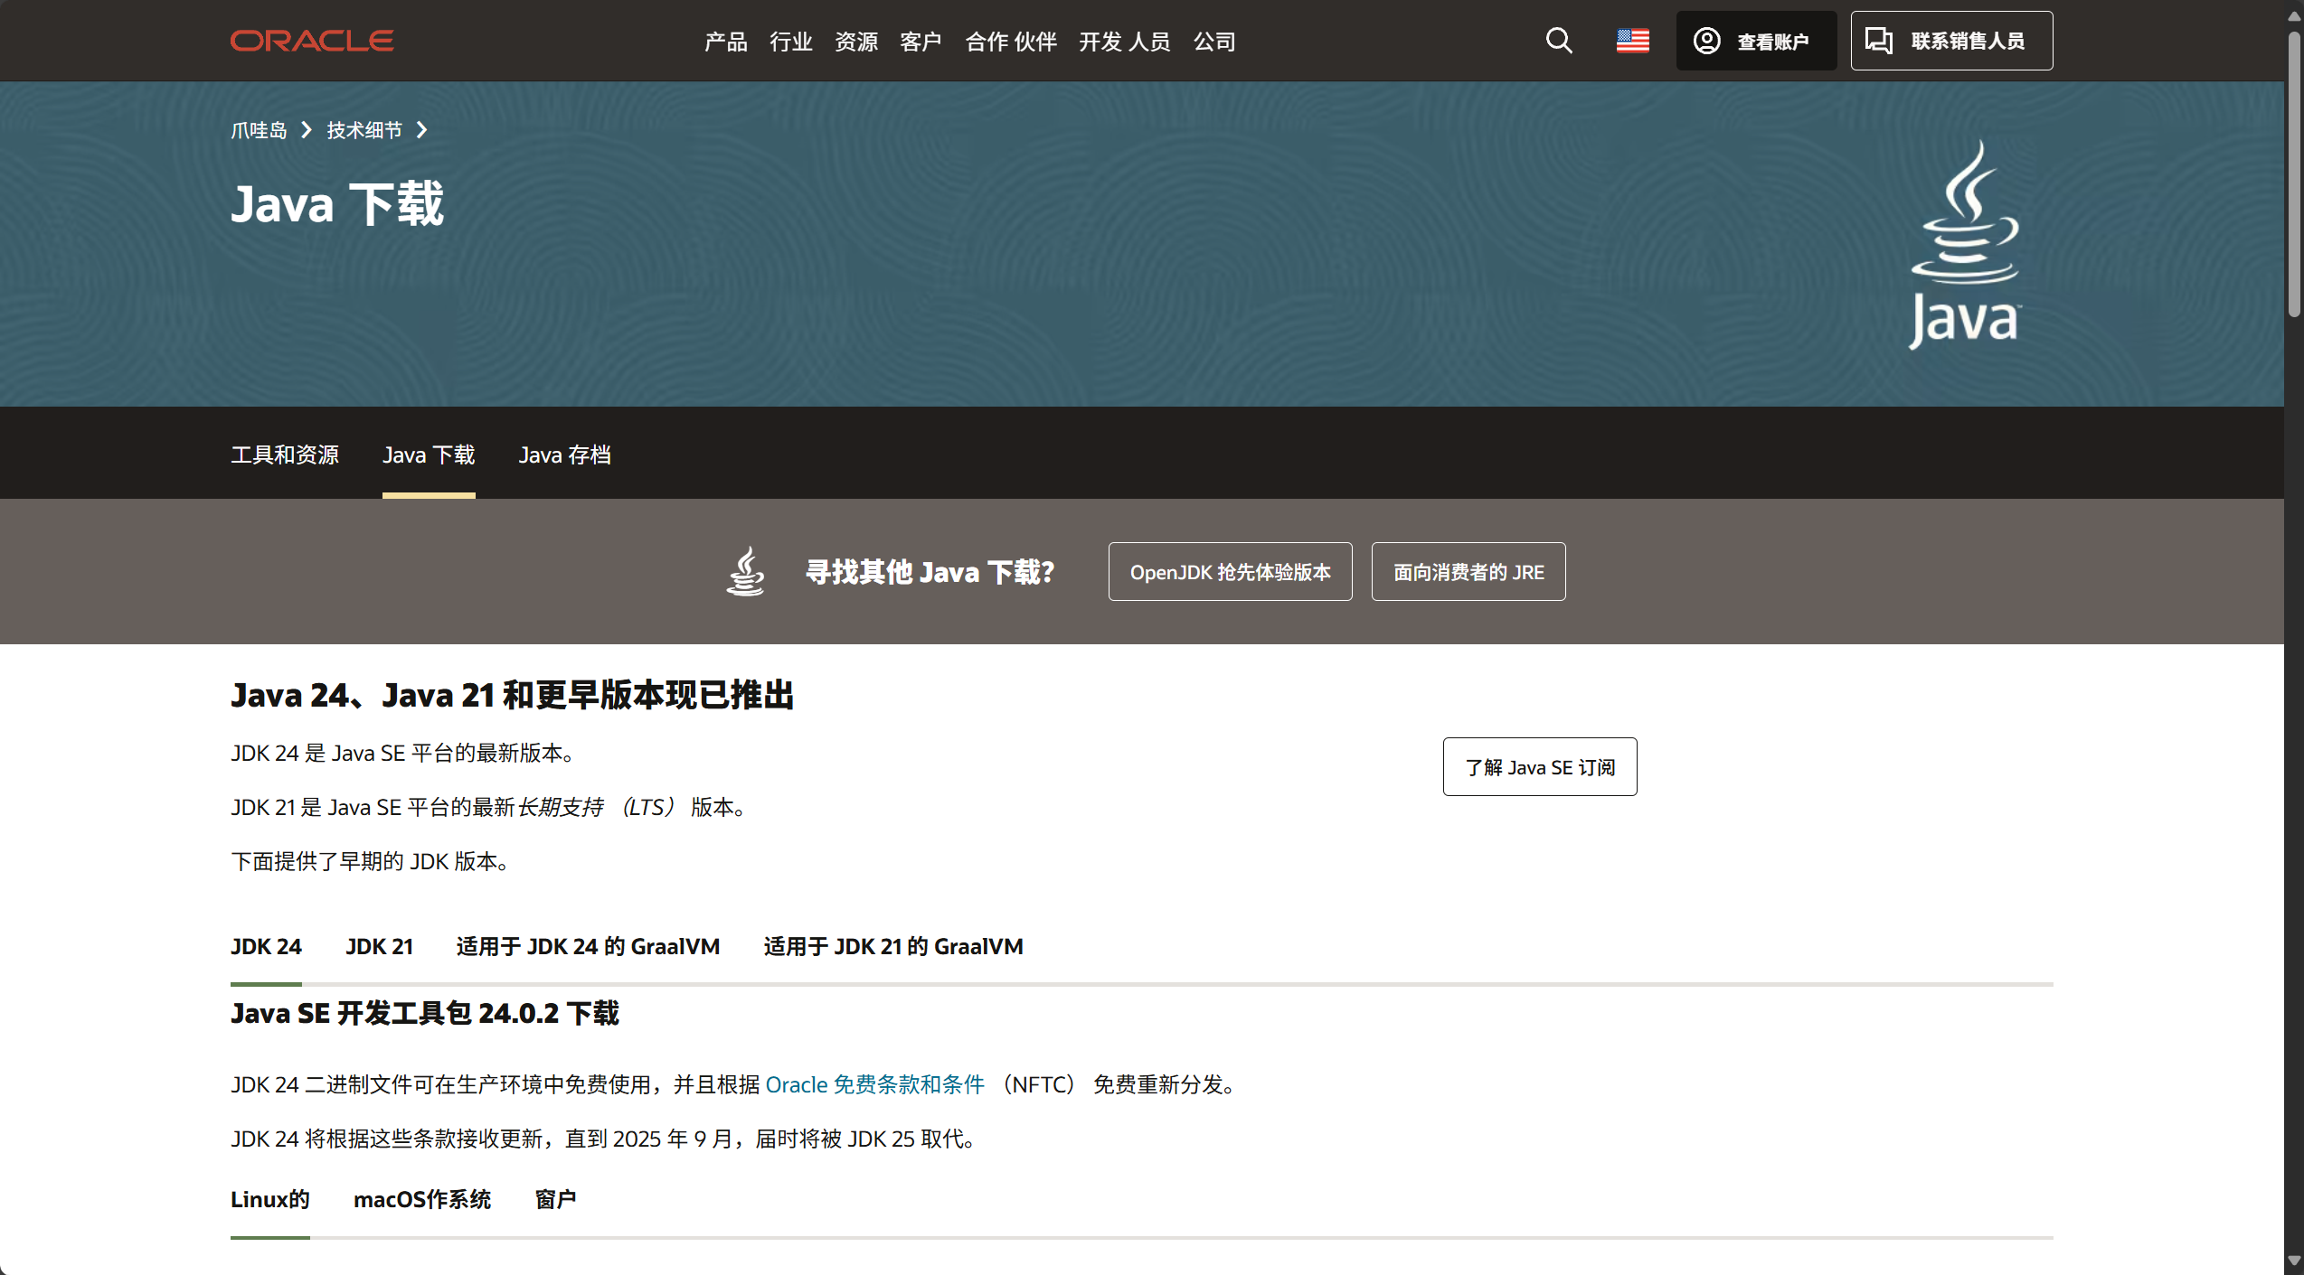Open Oracle 免费条款和条件 link

pyautogui.click(x=874, y=1084)
